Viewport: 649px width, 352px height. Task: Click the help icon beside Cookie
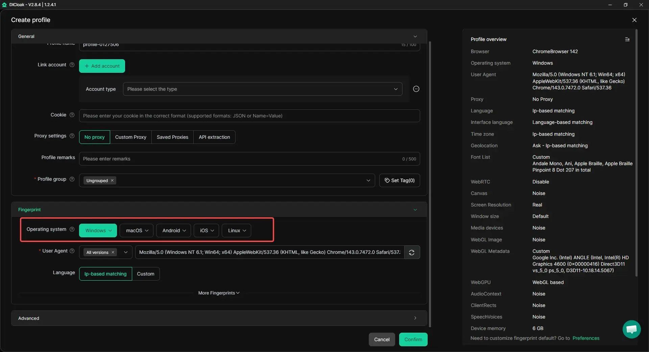point(72,115)
